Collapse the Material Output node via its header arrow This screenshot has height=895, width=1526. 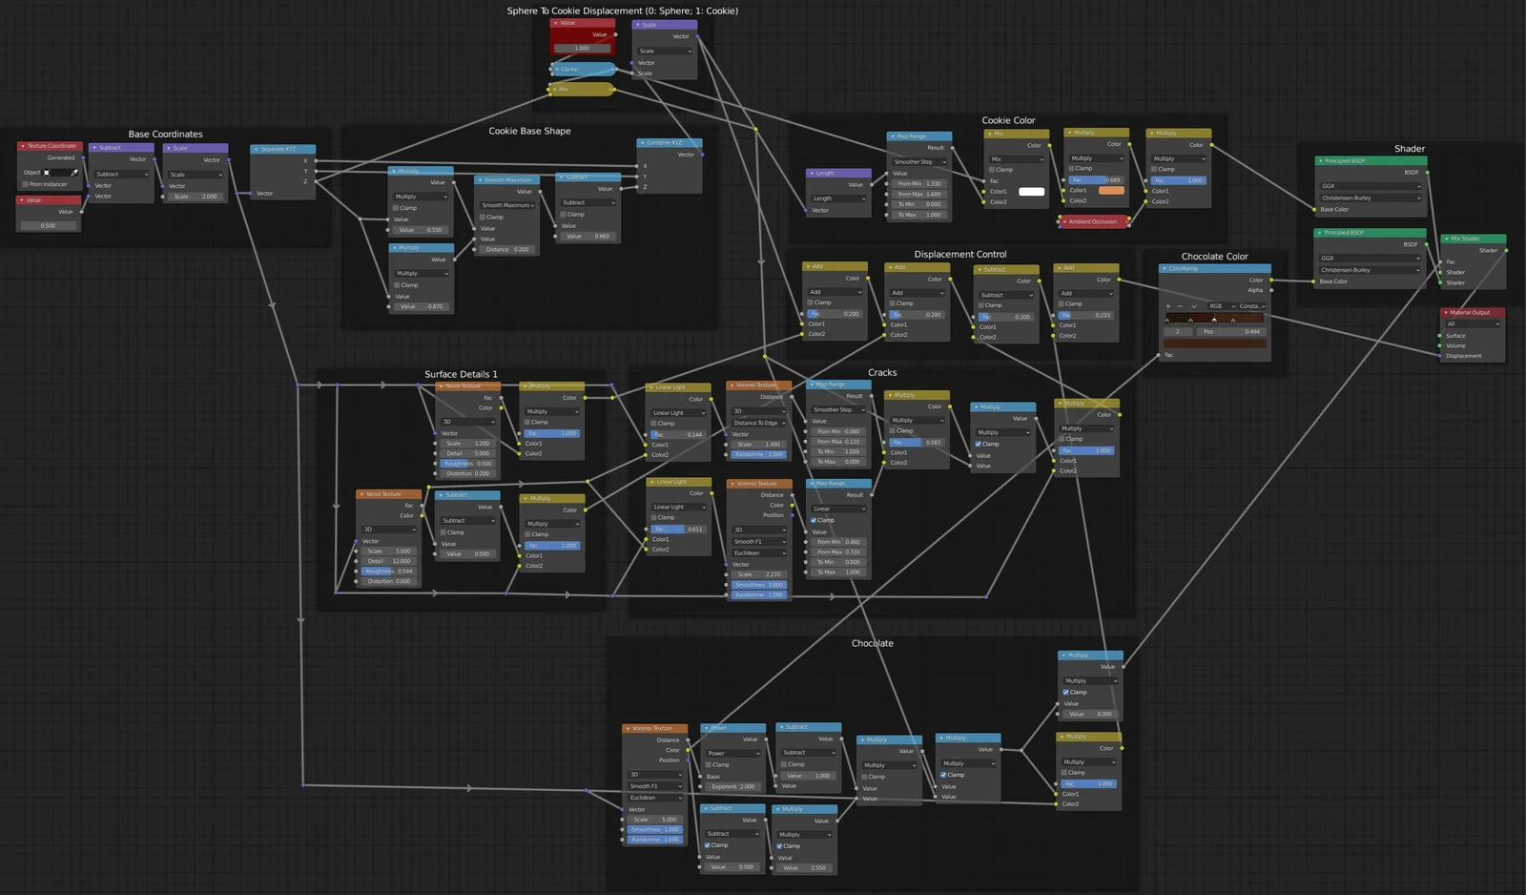1446,312
